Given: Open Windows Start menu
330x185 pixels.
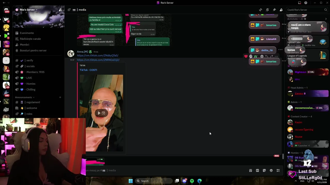Looking at the screenshot, I should tap(131, 181).
